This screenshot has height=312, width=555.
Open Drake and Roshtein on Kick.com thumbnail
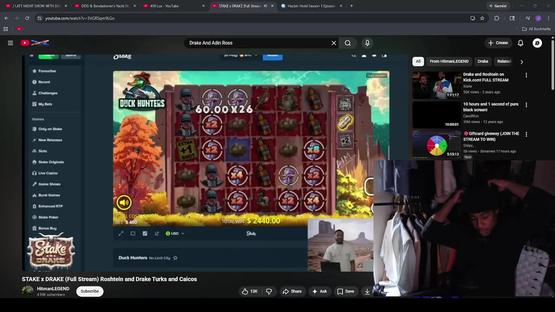437,85
